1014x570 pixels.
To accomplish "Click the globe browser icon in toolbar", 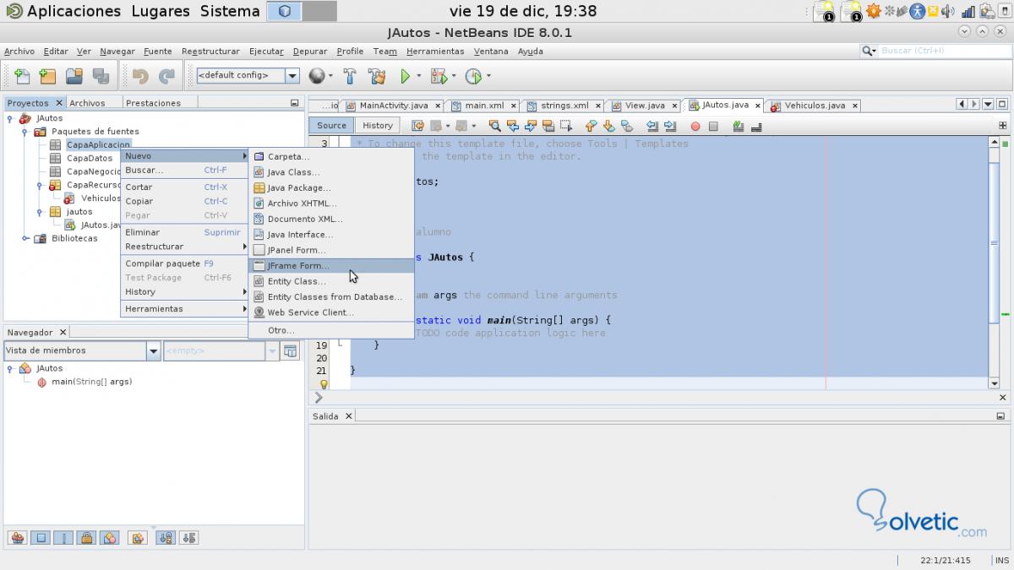I will (x=317, y=76).
